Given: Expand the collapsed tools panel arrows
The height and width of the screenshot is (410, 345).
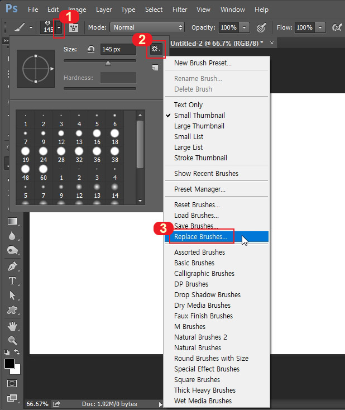Looking at the screenshot, I should click(6, 41).
